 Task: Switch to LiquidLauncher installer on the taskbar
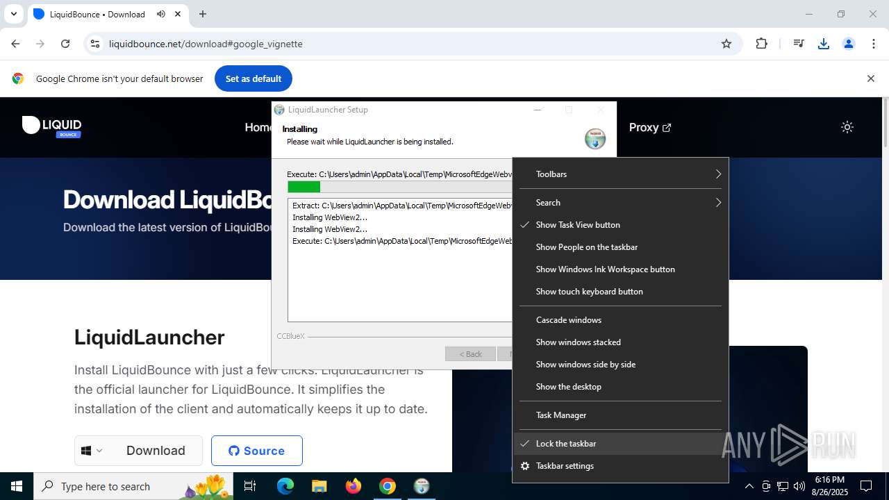422,486
